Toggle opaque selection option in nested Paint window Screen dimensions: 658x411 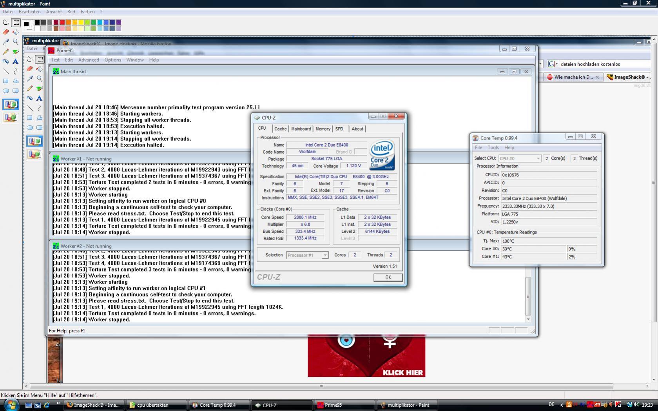(34, 141)
